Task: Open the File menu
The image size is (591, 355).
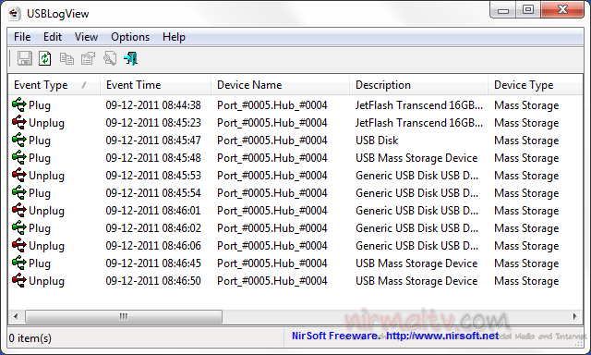Action: point(22,37)
